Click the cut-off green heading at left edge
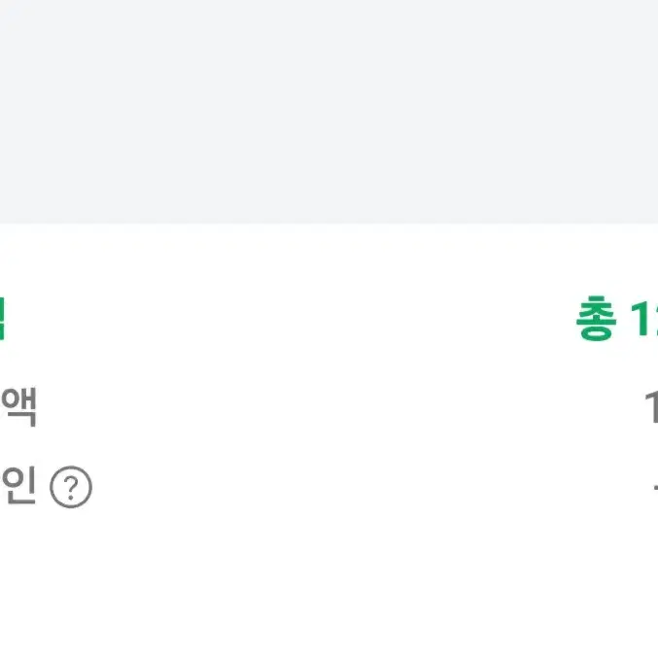 pyautogui.click(x=2, y=318)
